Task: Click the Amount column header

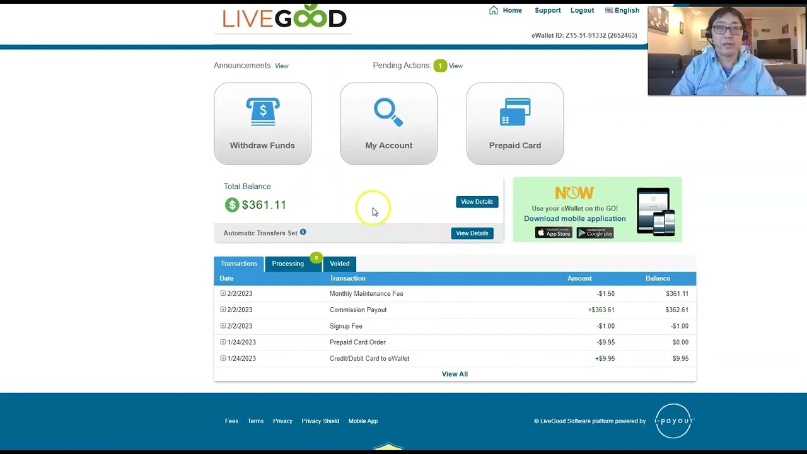Action: point(579,278)
